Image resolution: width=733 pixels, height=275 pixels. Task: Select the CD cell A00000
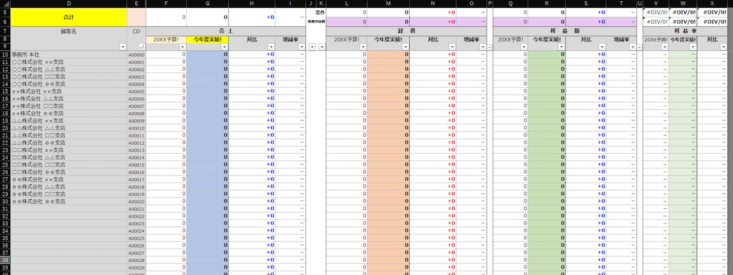tap(136, 54)
